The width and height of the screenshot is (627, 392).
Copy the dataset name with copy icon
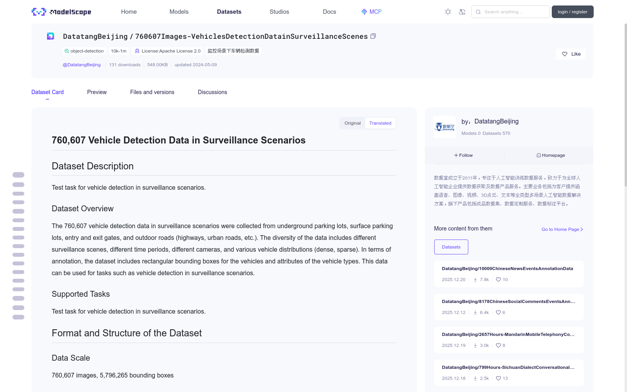coord(373,36)
